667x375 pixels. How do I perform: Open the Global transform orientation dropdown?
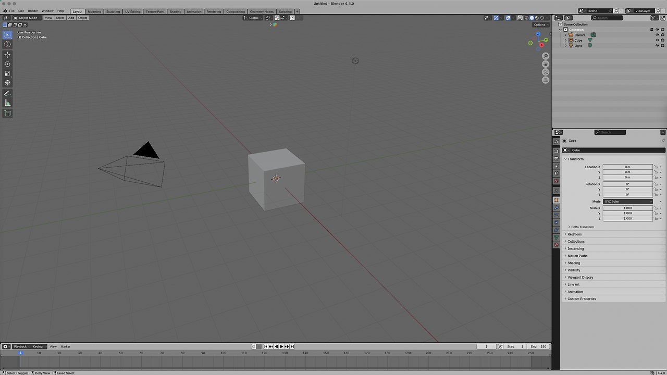253,18
